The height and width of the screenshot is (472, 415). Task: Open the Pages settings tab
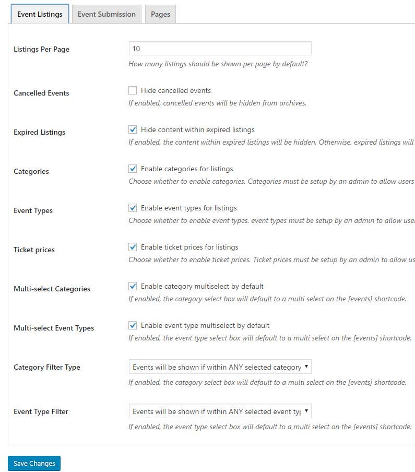pyautogui.click(x=160, y=14)
